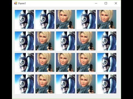Minimize the Form1 window
Image resolution: width=133 pixels, height=99 pixels.
point(96,3)
